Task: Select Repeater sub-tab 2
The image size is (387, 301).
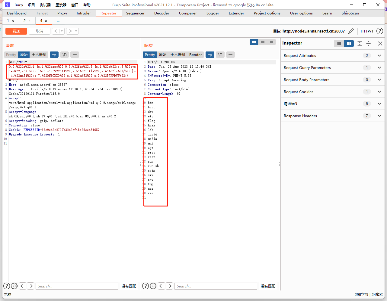Action: tap(24, 21)
